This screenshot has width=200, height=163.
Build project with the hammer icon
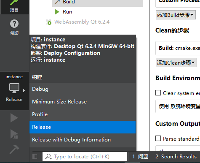[14, 149]
